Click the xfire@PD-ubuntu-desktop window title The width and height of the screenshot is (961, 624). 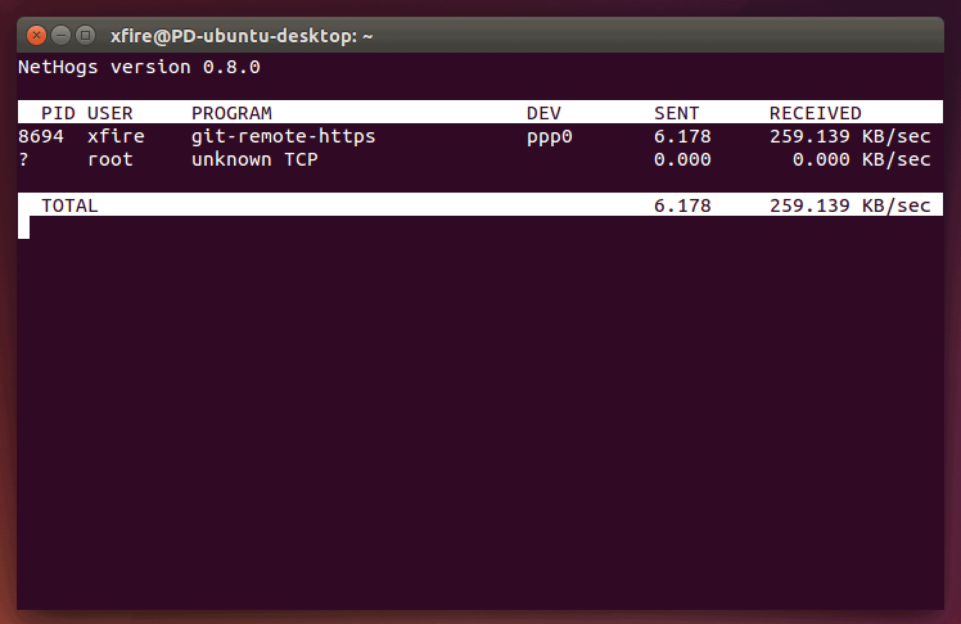click(x=241, y=36)
